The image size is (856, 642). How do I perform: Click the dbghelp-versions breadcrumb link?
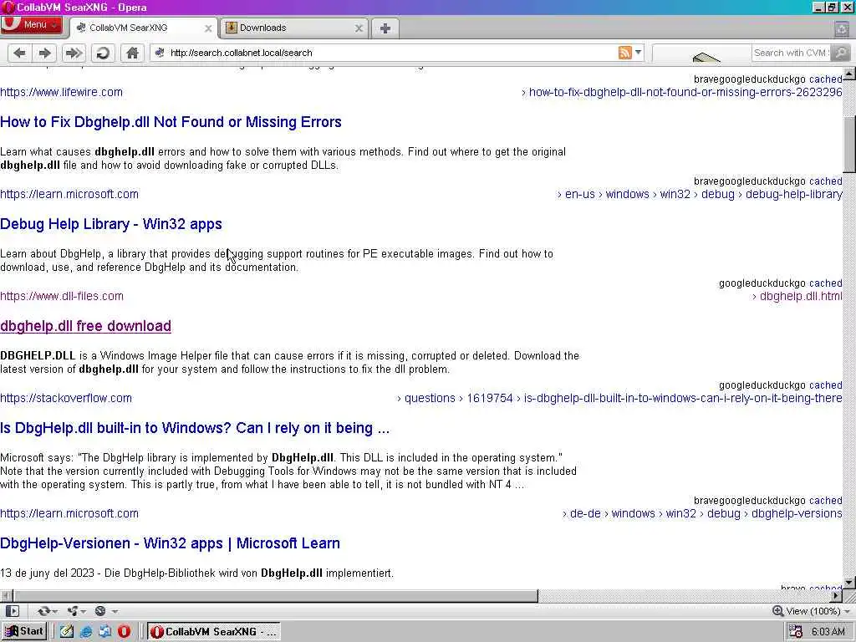tap(797, 513)
